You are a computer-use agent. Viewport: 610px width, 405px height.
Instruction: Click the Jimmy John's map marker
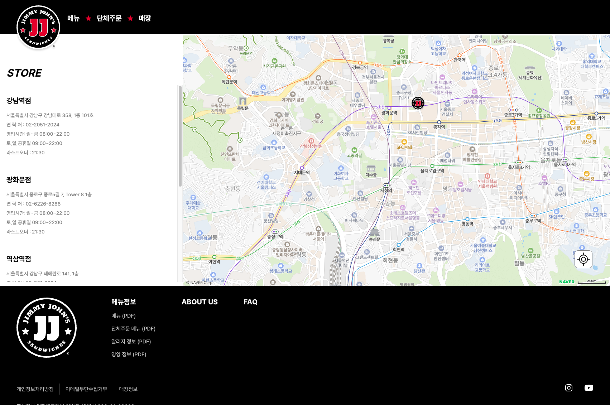418,103
